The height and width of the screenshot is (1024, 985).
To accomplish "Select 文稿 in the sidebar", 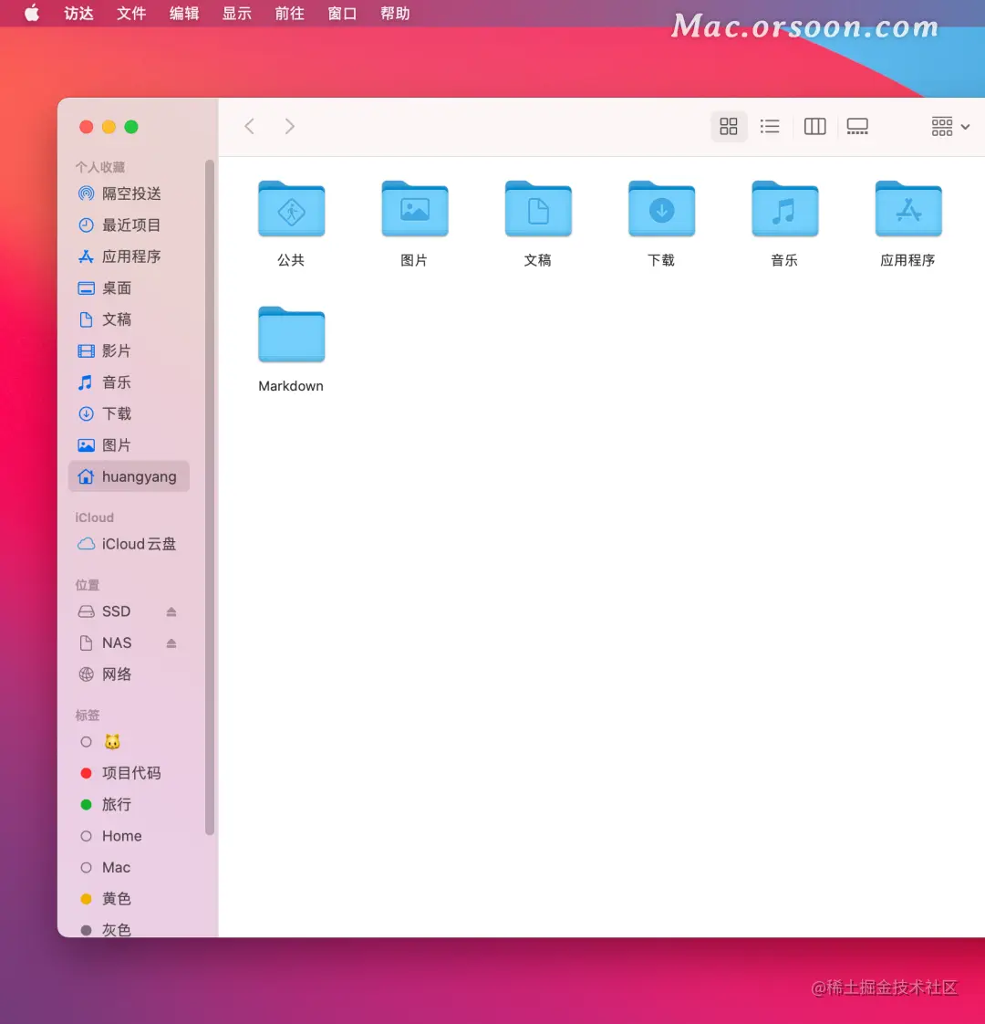I will 130,319.
